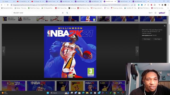Click the Sign In link
The image size is (170, 95).
click(150, 13)
